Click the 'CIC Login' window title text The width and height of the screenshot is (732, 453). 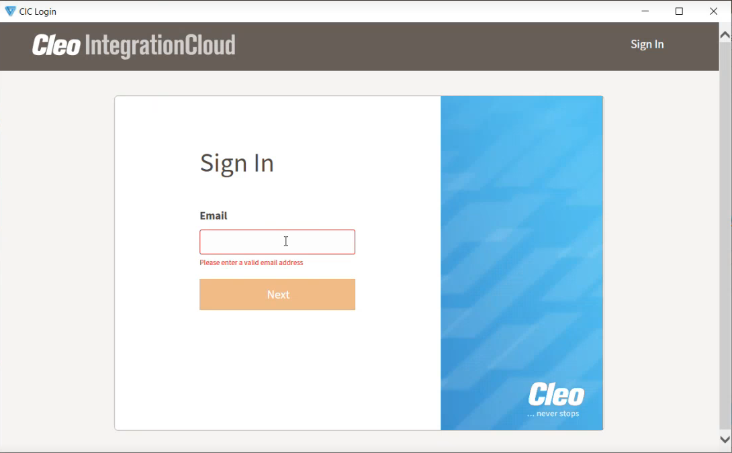(38, 11)
